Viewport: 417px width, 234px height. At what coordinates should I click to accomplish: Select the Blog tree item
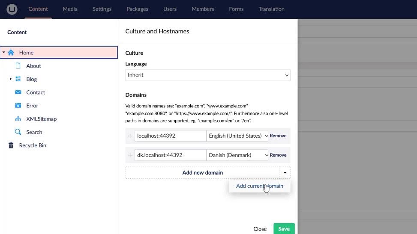(31, 79)
